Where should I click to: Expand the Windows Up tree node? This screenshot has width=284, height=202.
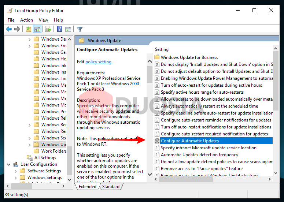point(30,145)
